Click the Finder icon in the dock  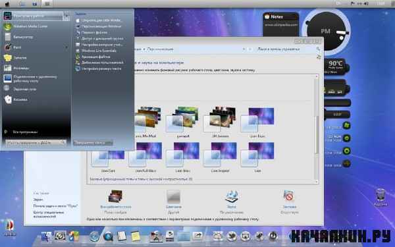tap(46, 236)
